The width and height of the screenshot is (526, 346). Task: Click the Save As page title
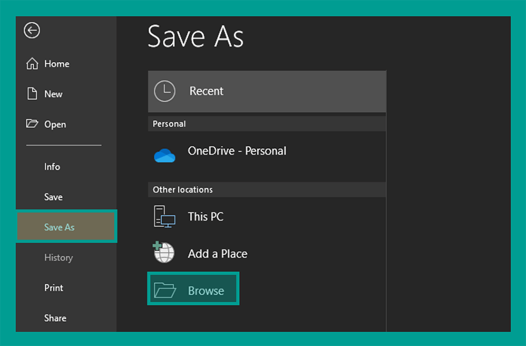tap(195, 37)
